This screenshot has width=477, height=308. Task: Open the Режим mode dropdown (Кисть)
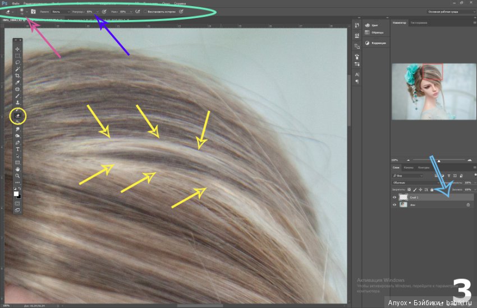(61, 12)
